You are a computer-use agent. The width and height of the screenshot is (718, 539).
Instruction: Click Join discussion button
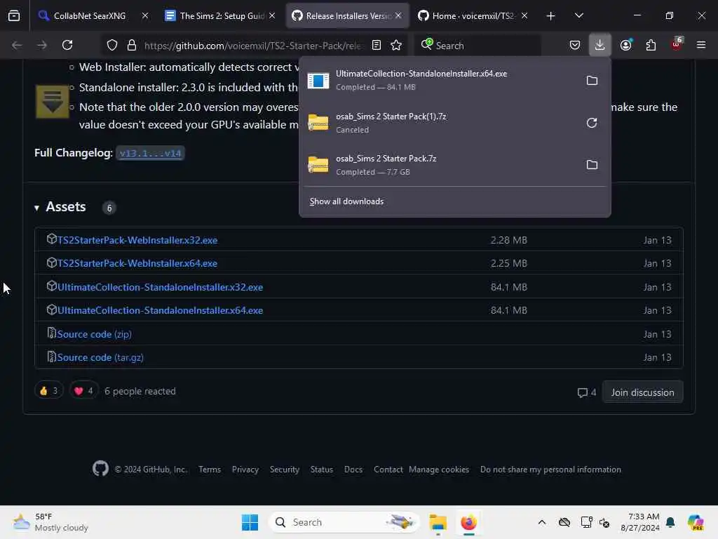tap(642, 392)
